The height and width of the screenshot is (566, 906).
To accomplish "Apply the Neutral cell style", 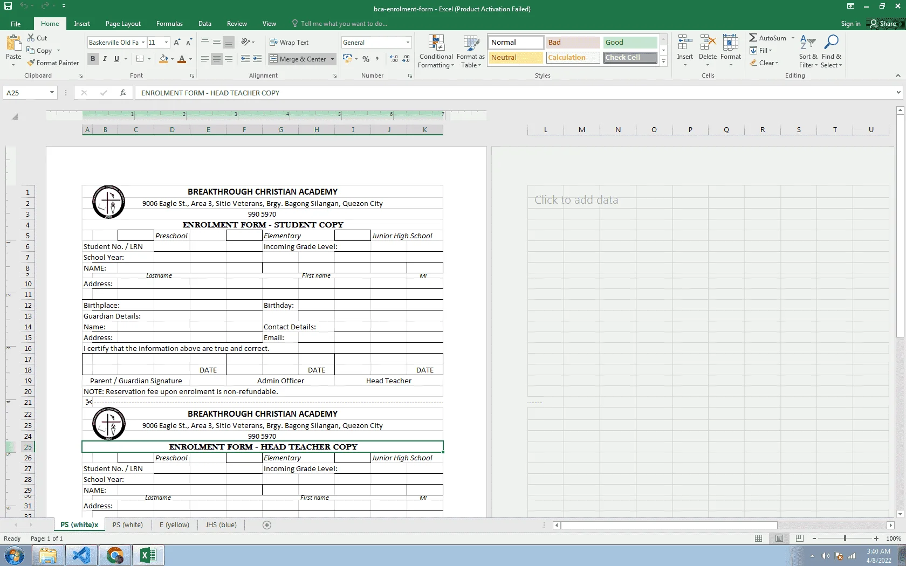I will coord(516,58).
